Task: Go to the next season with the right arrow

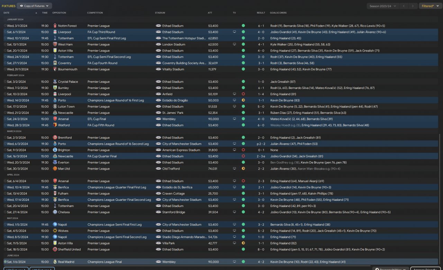Action: coord(413,6)
